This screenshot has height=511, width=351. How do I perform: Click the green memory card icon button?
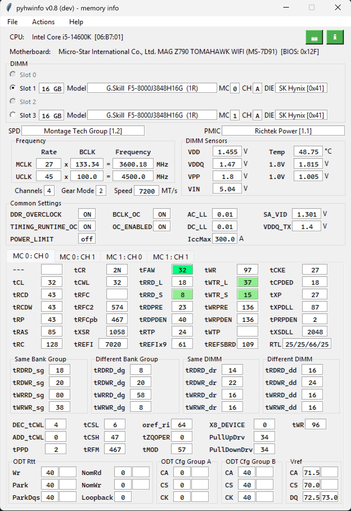(x=314, y=37)
